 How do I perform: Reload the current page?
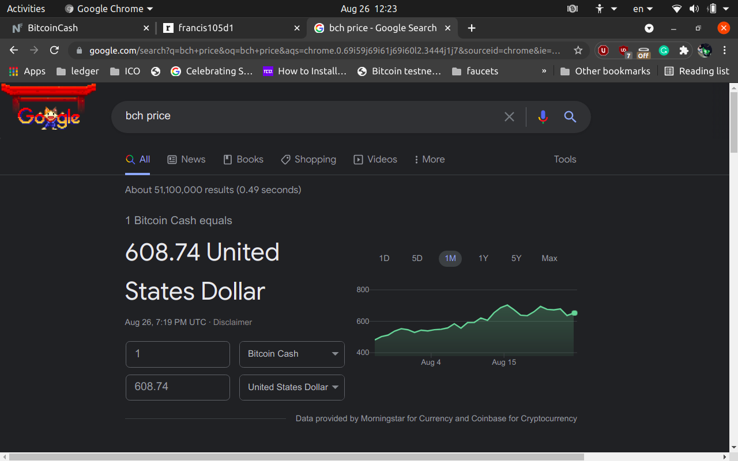(54, 51)
